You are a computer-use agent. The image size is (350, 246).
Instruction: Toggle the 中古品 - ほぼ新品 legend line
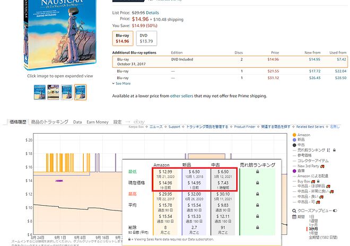point(309,186)
